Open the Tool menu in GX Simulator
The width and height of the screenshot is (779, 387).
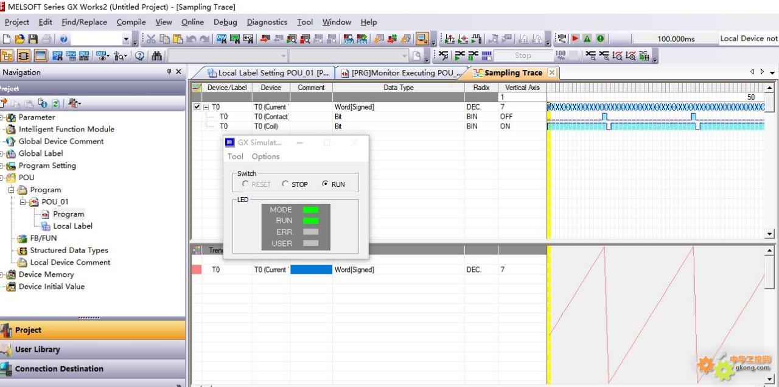(x=235, y=156)
